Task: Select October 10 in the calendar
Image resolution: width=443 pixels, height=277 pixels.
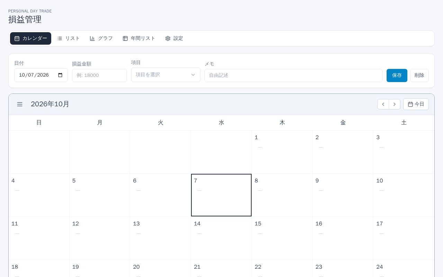Action: (404, 195)
